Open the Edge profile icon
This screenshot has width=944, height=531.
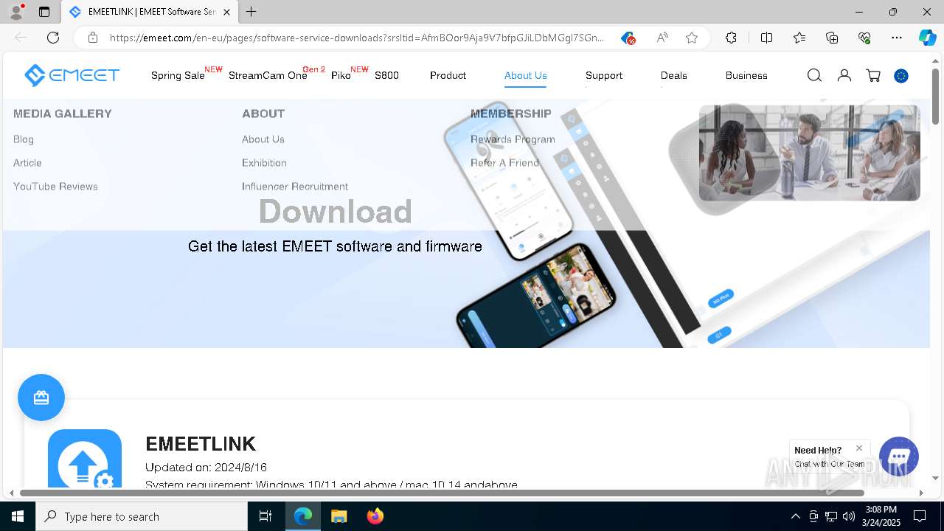pyautogui.click(x=16, y=12)
